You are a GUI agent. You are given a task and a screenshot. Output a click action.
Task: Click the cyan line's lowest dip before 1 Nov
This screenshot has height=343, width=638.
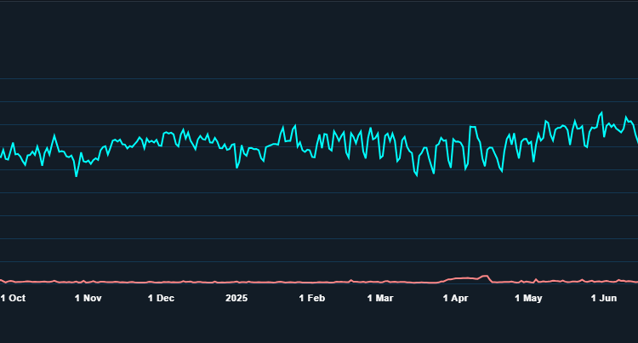(76, 175)
